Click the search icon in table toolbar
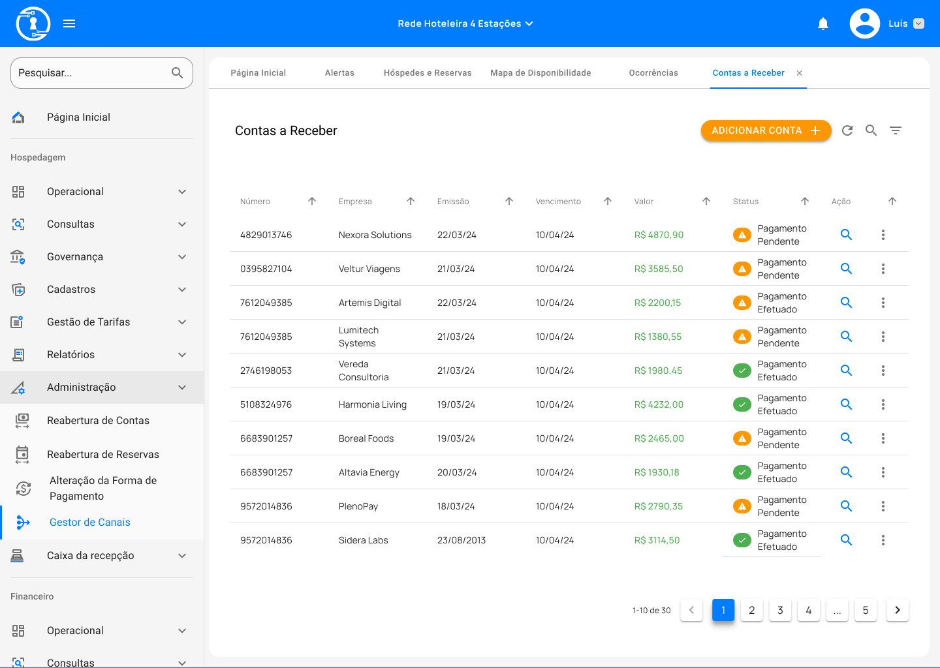 tap(871, 130)
